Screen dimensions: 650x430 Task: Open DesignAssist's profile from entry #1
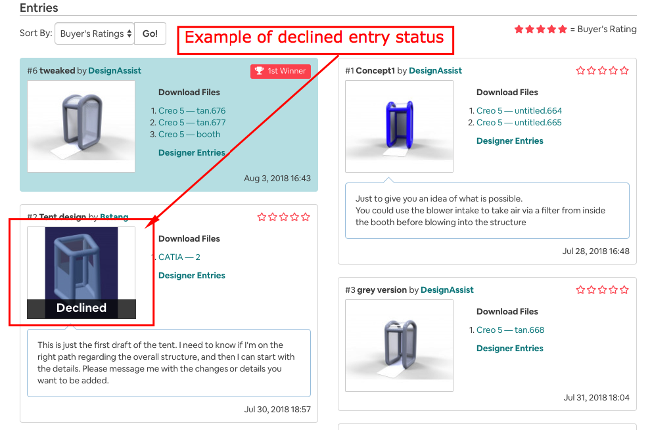[x=435, y=70]
